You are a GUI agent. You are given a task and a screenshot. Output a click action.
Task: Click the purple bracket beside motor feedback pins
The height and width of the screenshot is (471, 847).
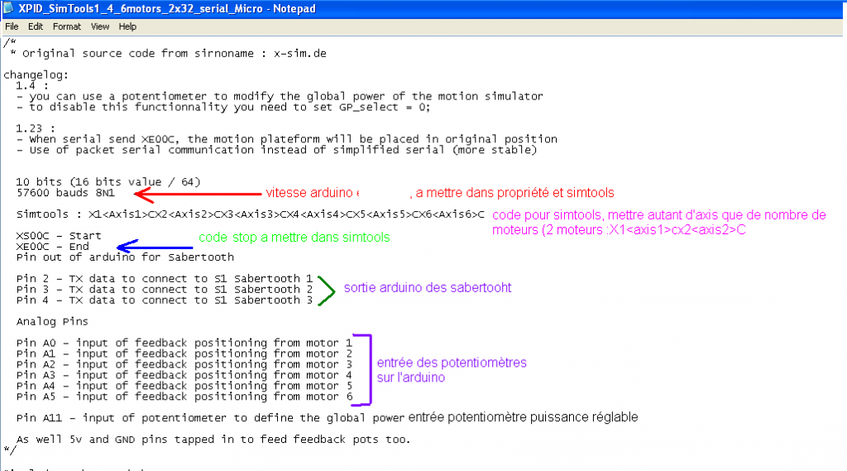(363, 370)
